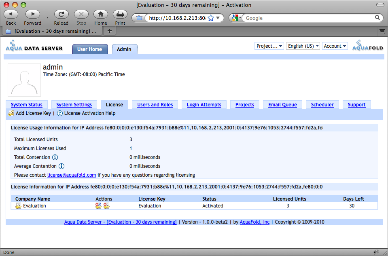Viewport: 388px width, 256px height.
Task: Click the Forward navigation button
Action: pos(33,14)
